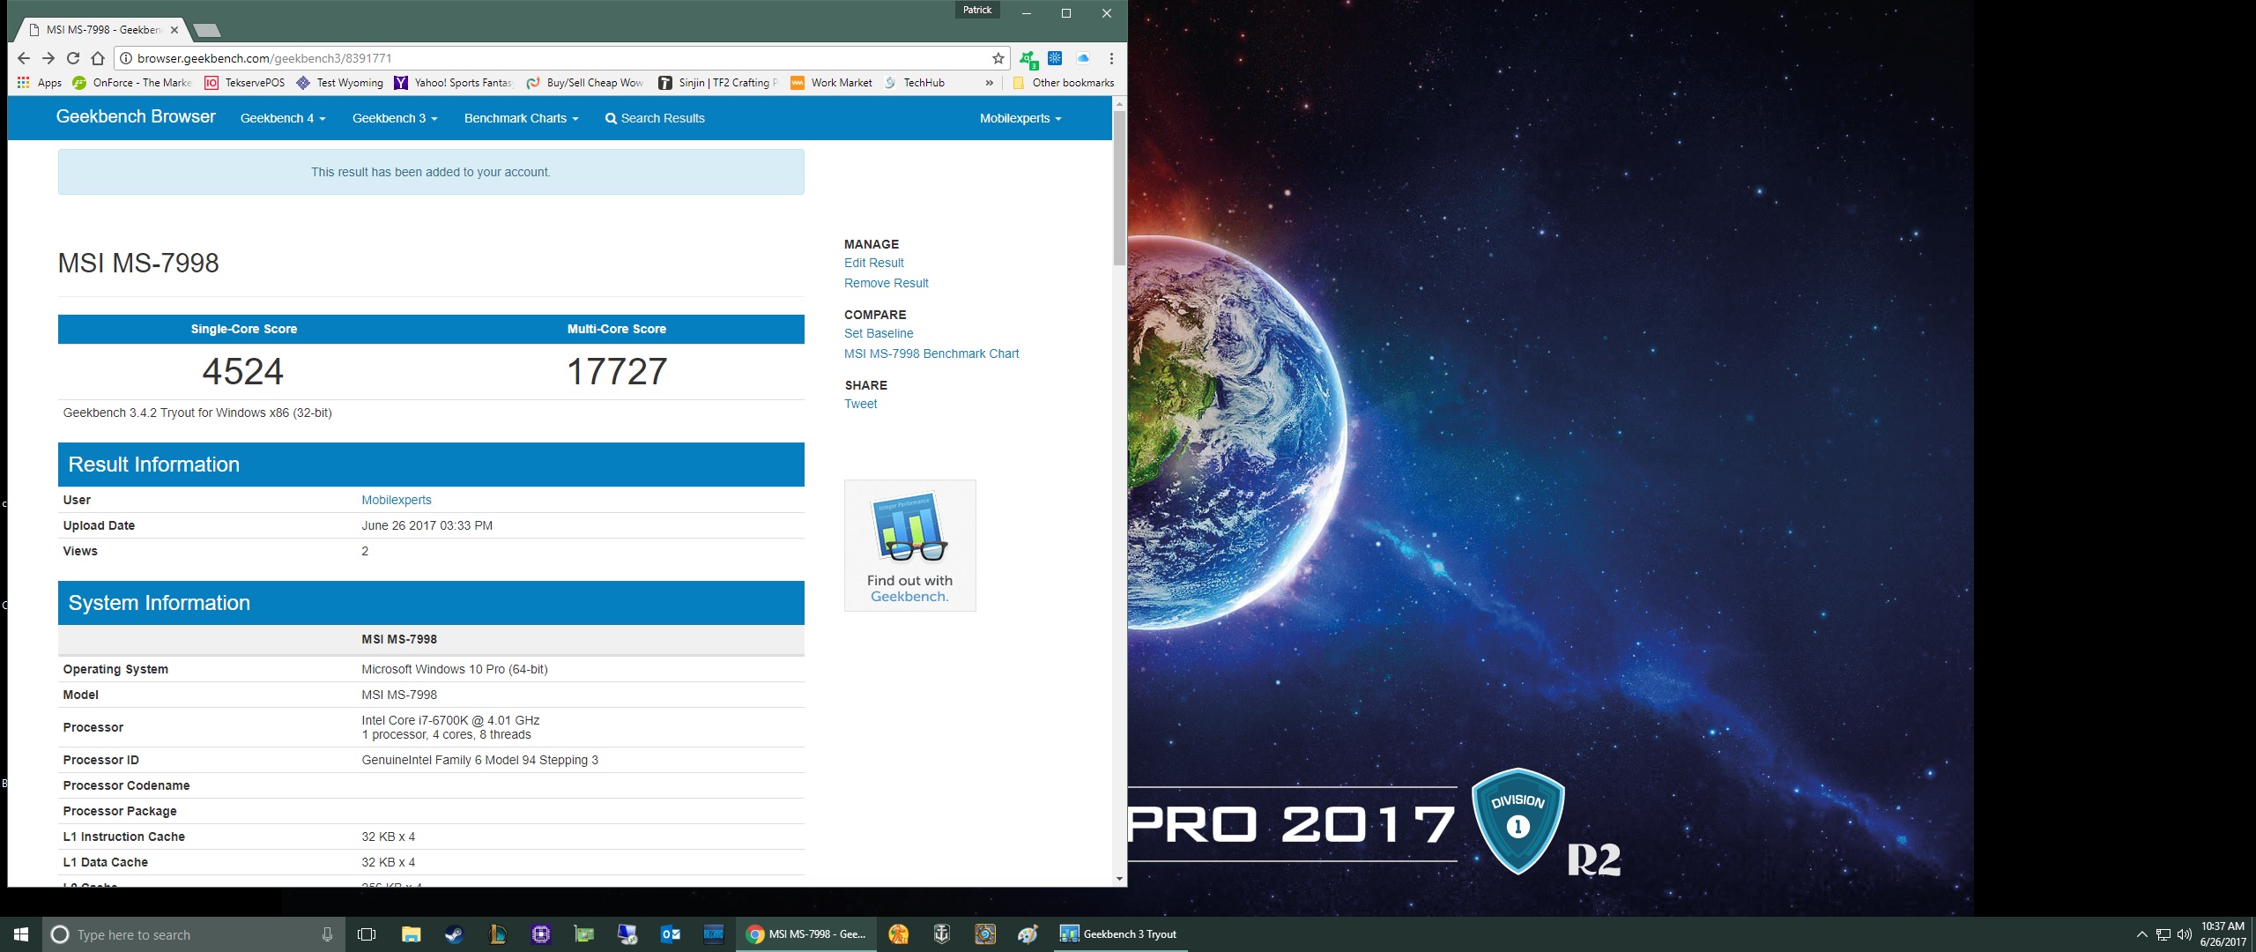Open the Buy/Sell Cheap Wow bookmark
The width and height of the screenshot is (2256, 952).
pyautogui.click(x=585, y=83)
